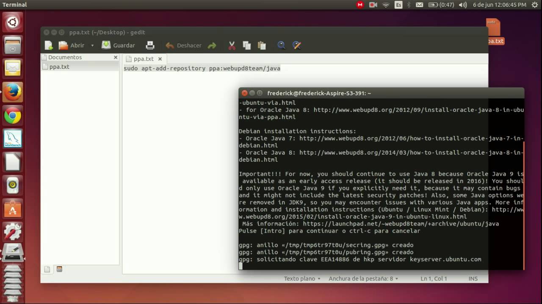This screenshot has height=304, width=542.
Task: Open search with the magnifier icon
Action: [x=281, y=45]
